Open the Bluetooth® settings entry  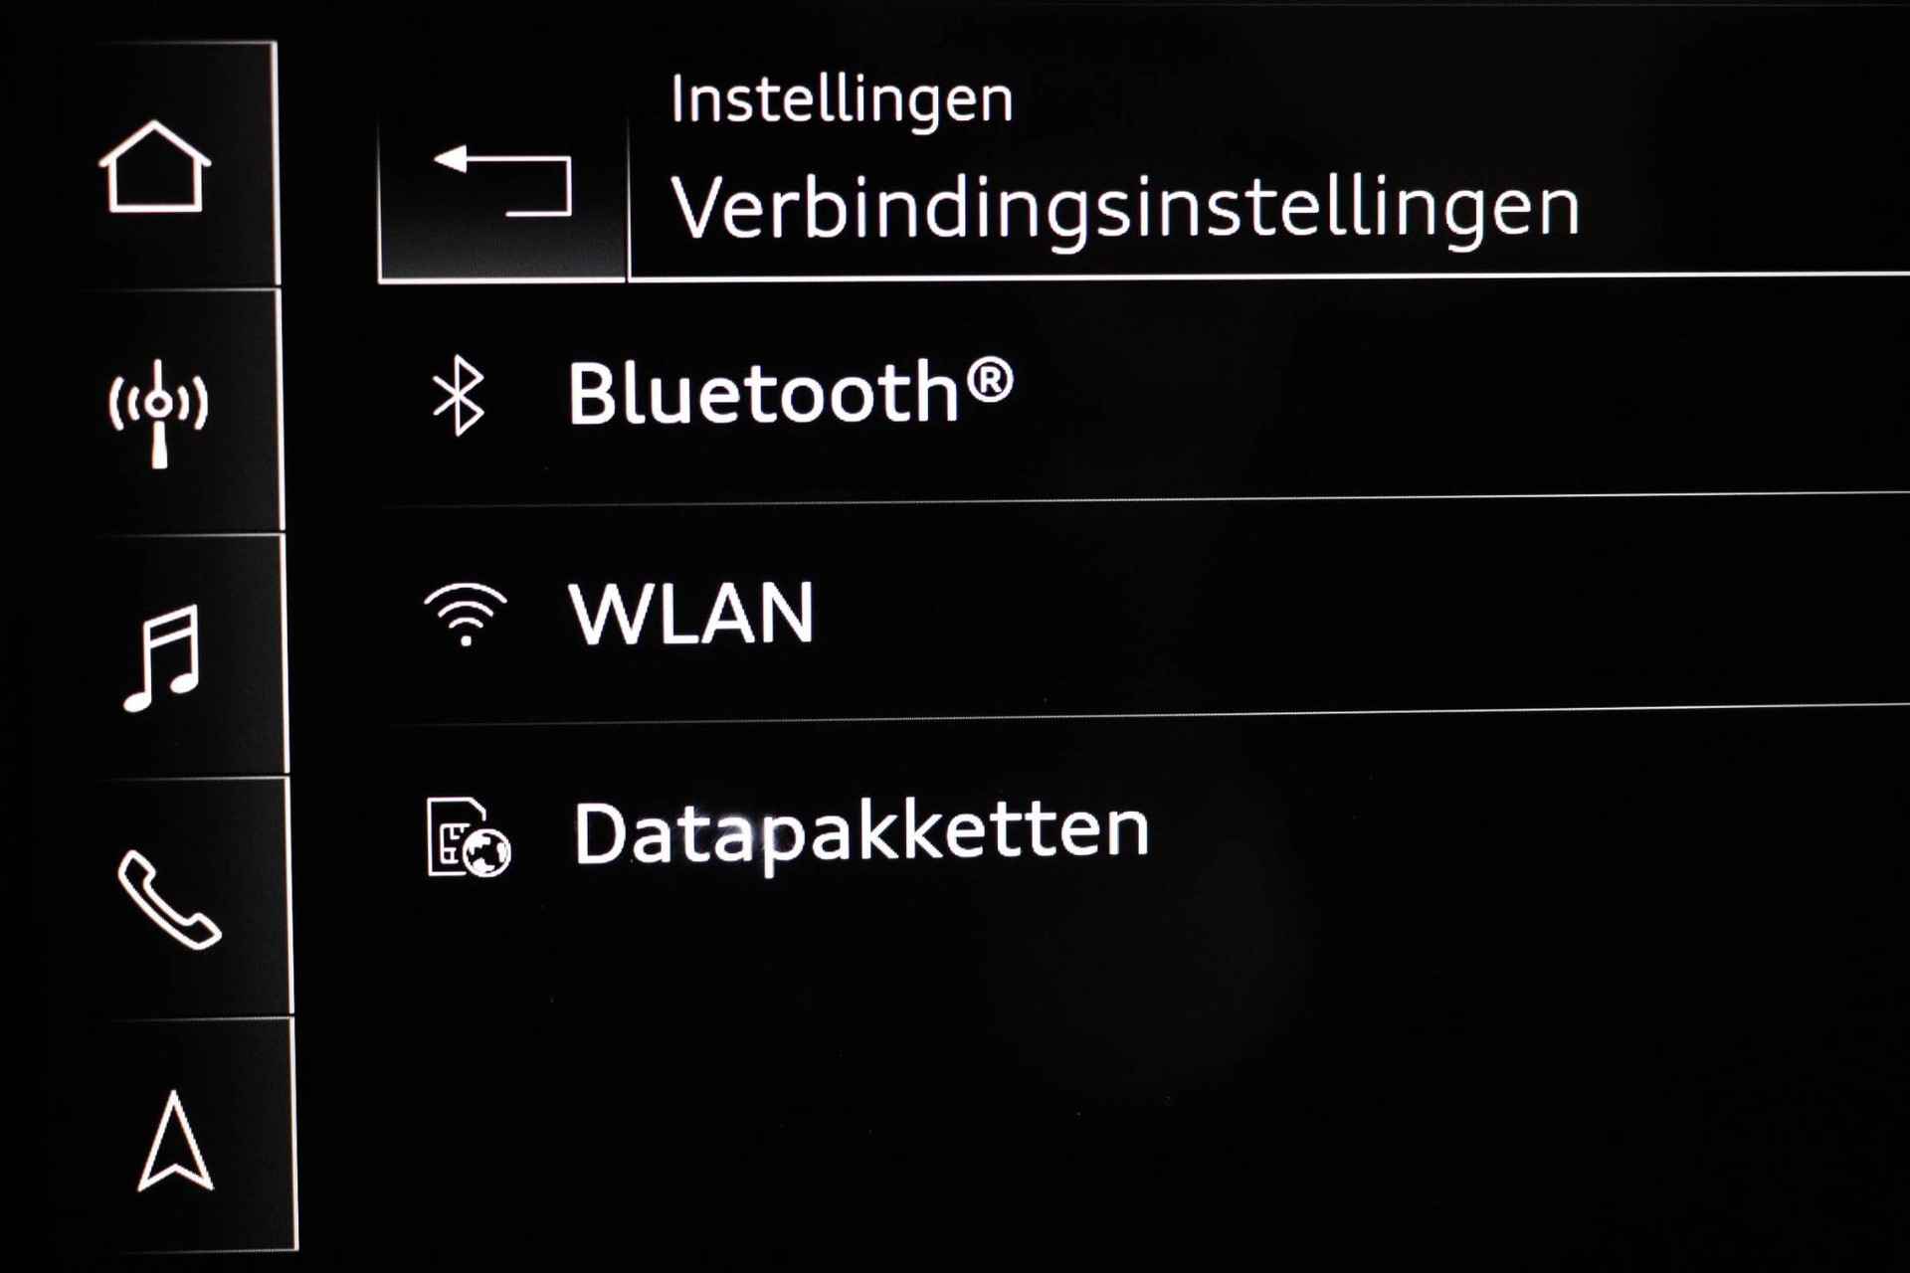pyautogui.click(x=1144, y=395)
